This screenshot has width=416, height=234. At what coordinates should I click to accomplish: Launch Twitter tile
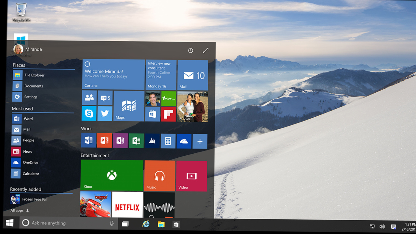pyautogui.click(x=105, y=113)
